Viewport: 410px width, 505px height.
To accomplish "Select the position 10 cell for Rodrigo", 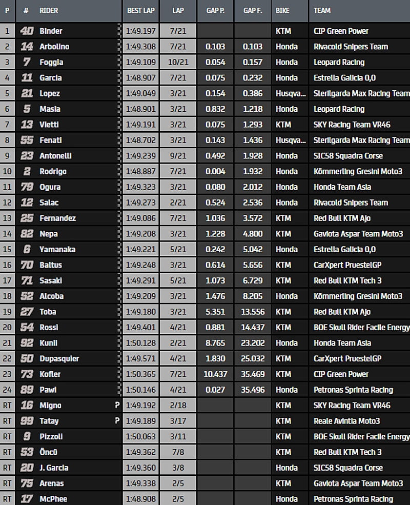I will tap(7, 172).
